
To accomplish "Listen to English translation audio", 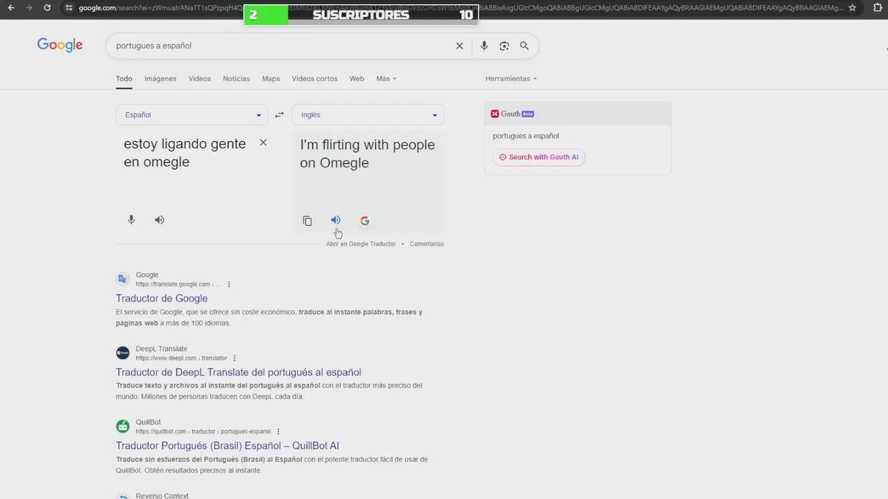I will click(336, 220).
